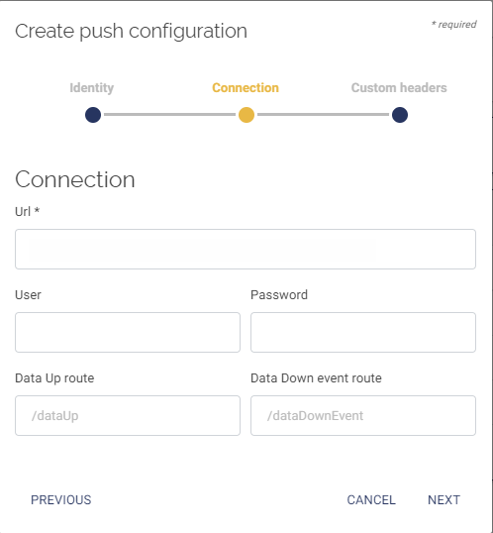Click the "User" field label
493x533 pixels.
point(28,294)
